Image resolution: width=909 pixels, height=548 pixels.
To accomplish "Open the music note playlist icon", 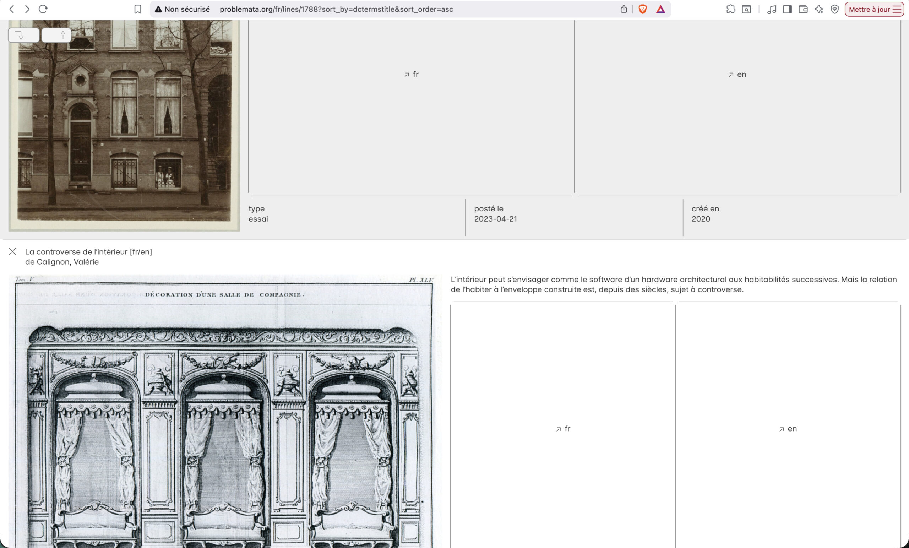I will 771,9.
